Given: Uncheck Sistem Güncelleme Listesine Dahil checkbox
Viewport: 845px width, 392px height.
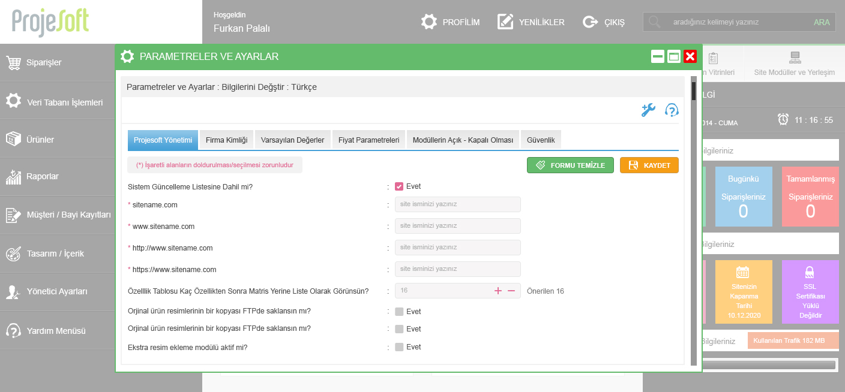Looking at the screenshot, I should point(399,186).
